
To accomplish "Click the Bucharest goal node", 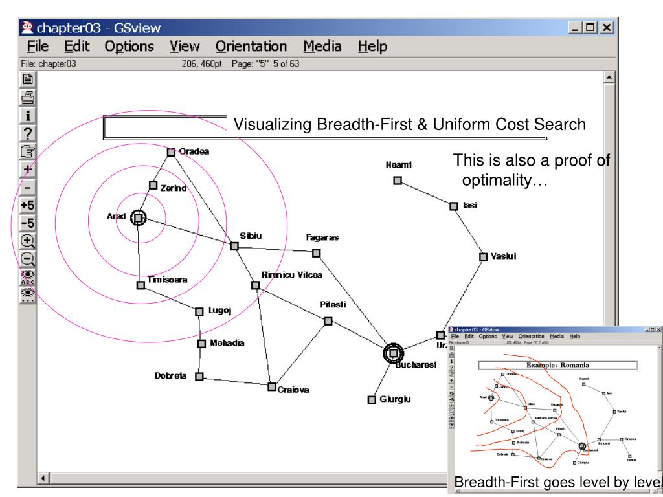I will pos(394,353).
